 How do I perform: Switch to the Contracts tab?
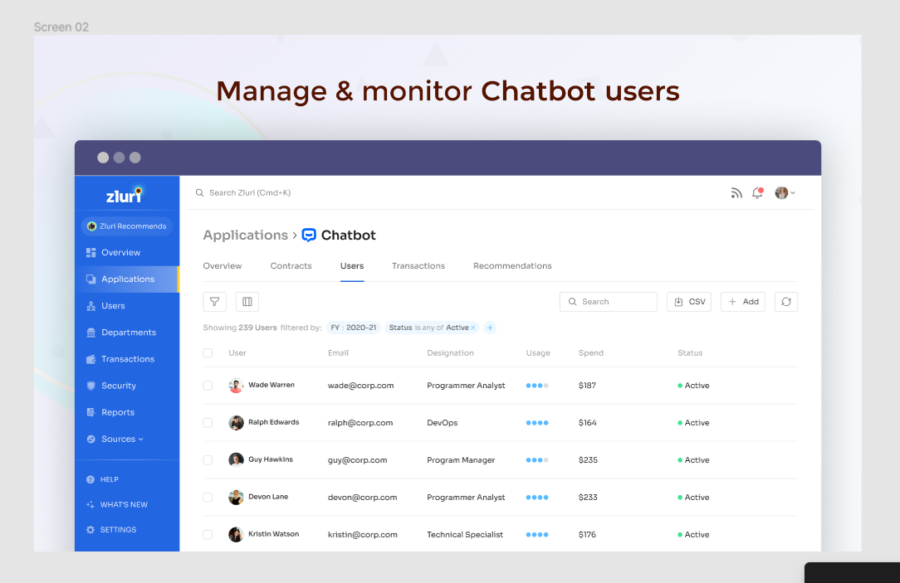click(291, 266)
